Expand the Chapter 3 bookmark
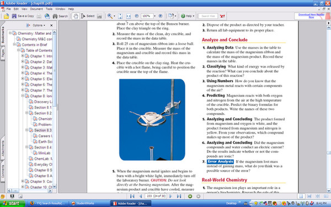 [x=23, y=67]
